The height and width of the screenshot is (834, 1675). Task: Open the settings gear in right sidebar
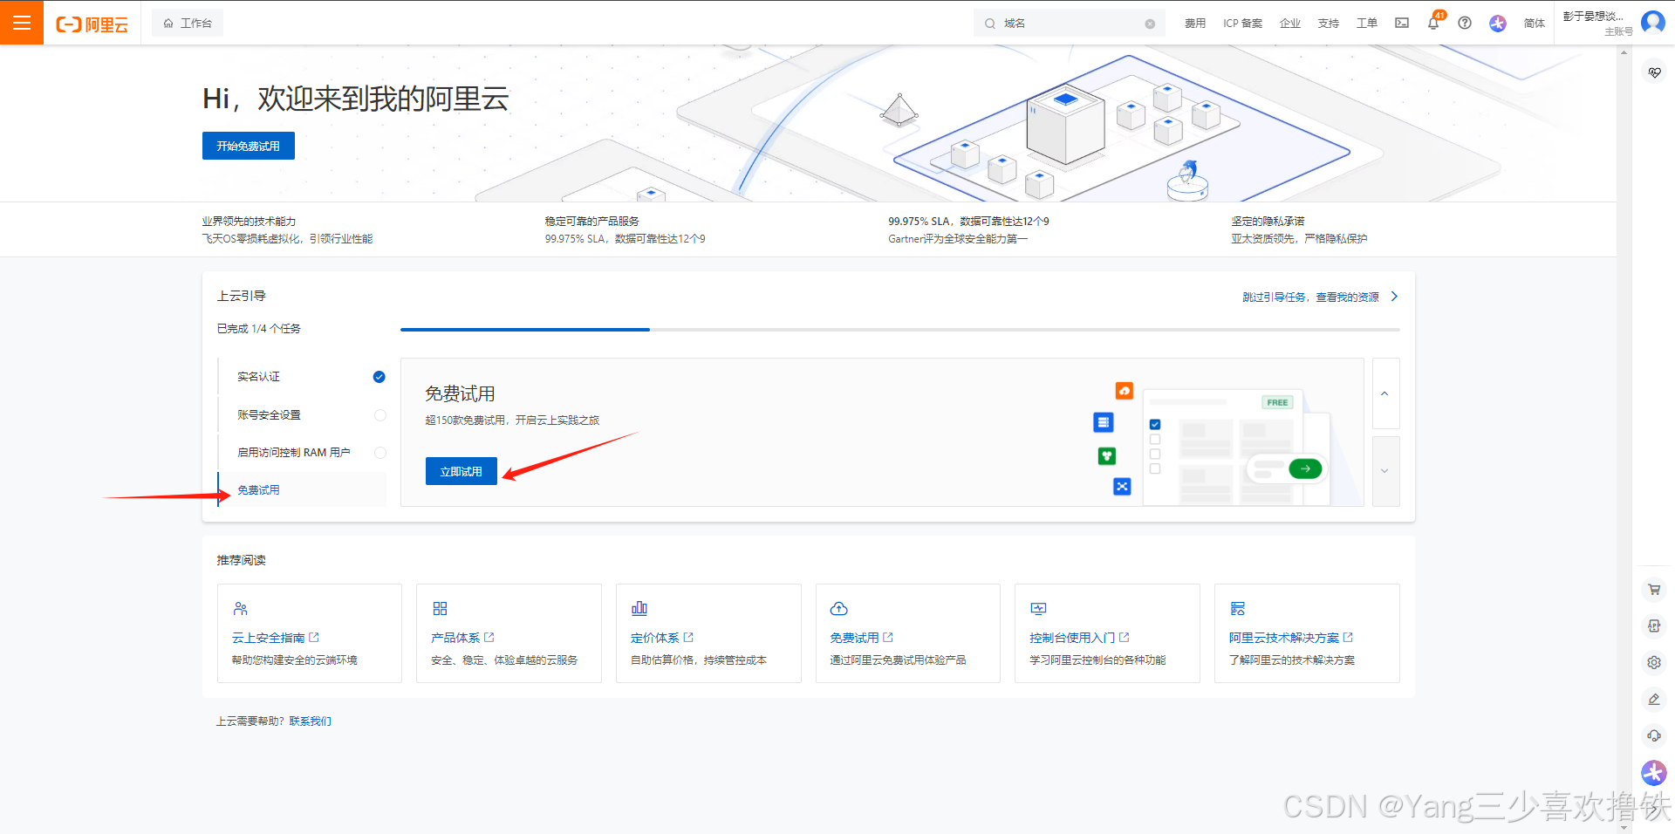1654,663
